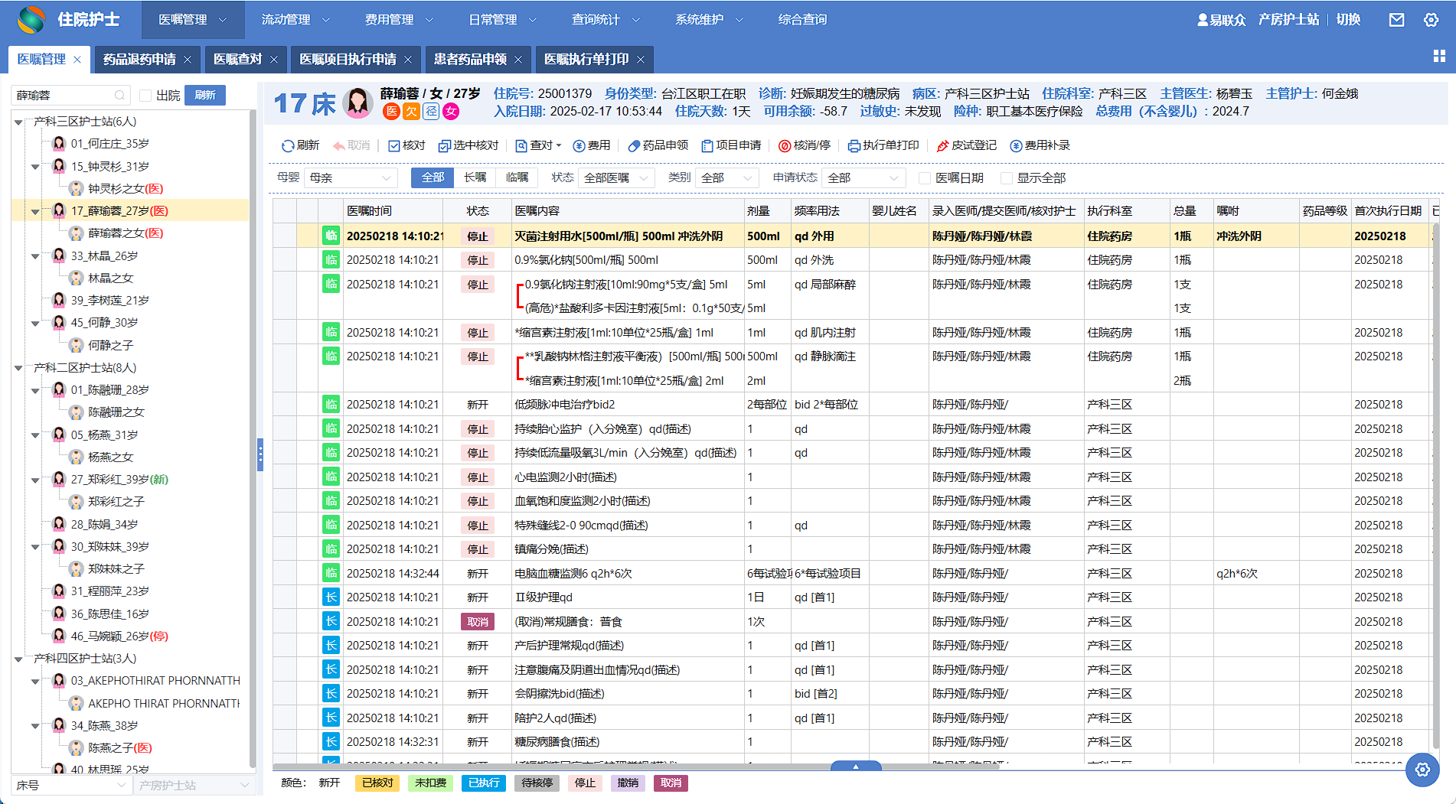This screenshot has height=804, width=1456.
Task: Open settings gear in top bar
Action: 1431,20
